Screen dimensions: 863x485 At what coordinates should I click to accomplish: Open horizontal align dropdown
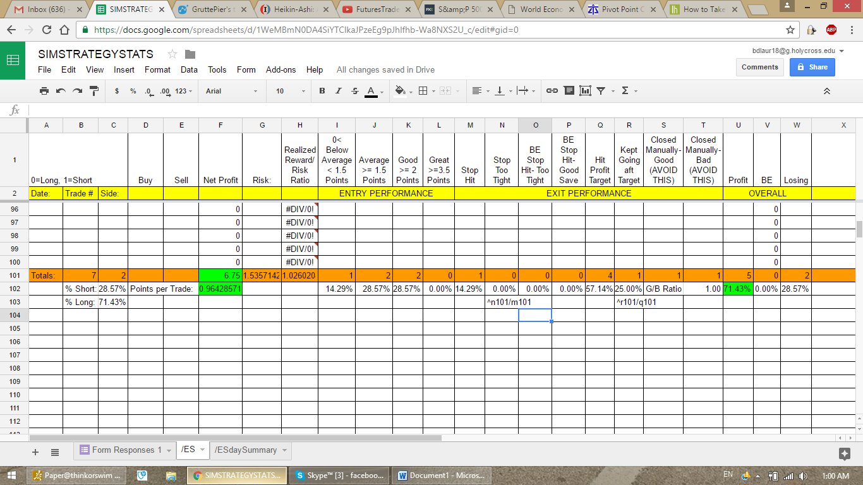click(480, 91)
